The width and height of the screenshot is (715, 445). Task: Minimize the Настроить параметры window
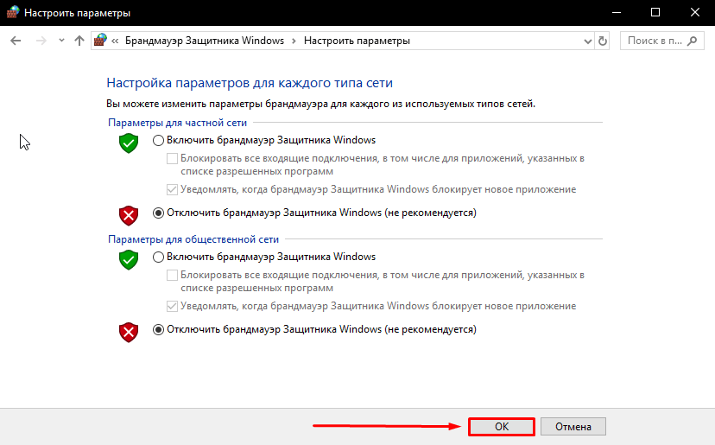617,13
